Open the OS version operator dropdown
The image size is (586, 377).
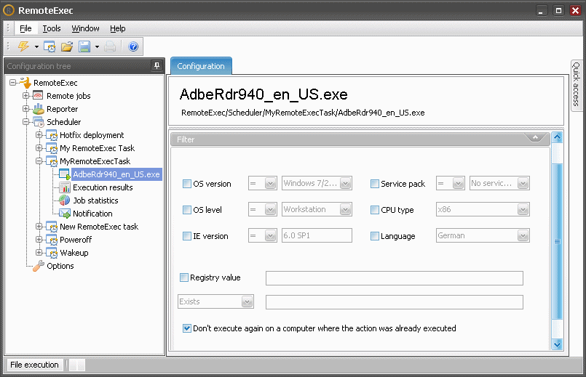270,183
